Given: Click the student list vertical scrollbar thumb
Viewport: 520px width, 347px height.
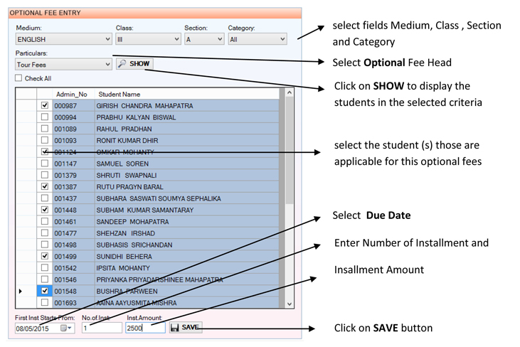Looking at the screenshot, I should (290, 151).
